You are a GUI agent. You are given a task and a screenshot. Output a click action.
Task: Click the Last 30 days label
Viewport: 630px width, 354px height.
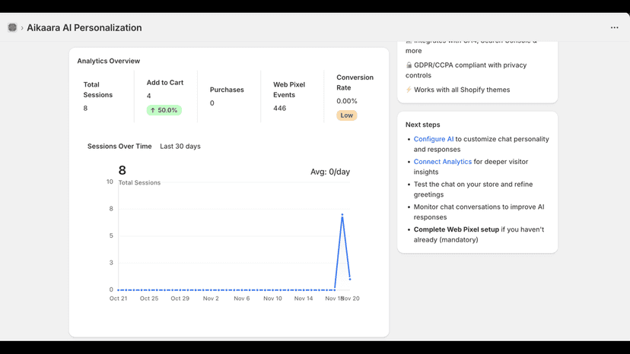coord(180,147)
